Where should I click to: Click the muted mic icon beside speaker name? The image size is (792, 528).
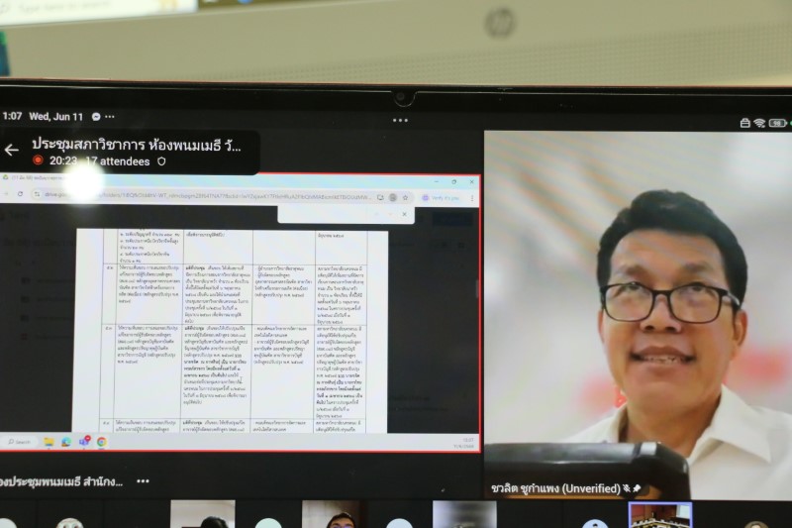[625, 488]
